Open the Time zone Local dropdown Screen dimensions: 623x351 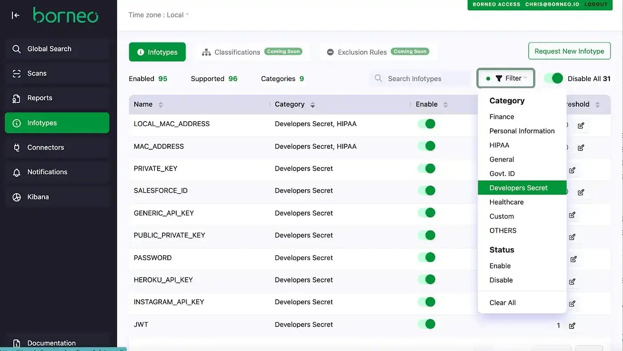tap(159, 15)
